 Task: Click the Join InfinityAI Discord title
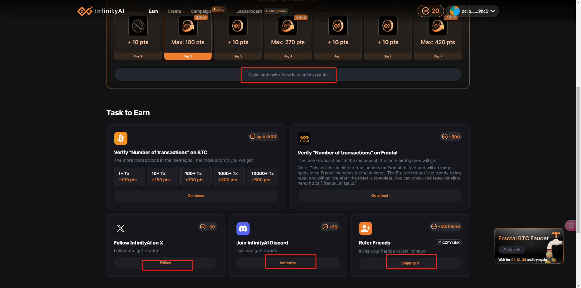pyautogui.click(x=262, y=243)
